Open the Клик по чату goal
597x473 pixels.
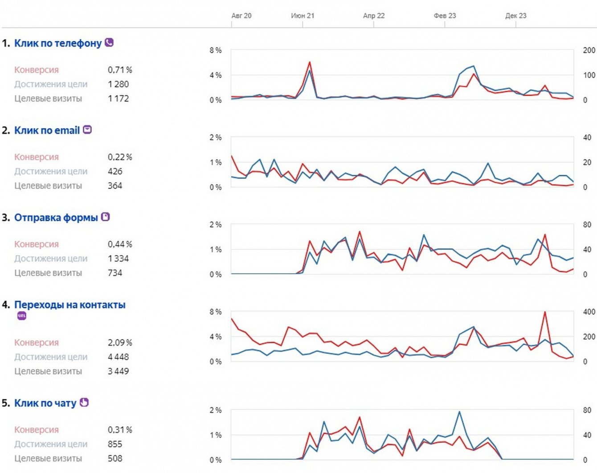click(45, 403)
